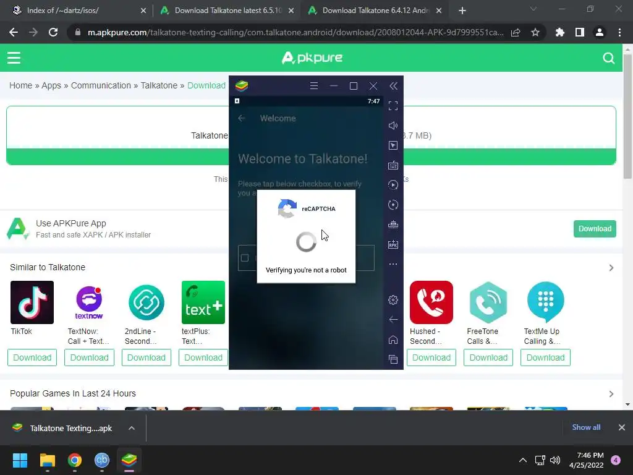Toggle BlueStacks fullscreen mode
This screenshot has width=633, height=475.
(393, 106)
